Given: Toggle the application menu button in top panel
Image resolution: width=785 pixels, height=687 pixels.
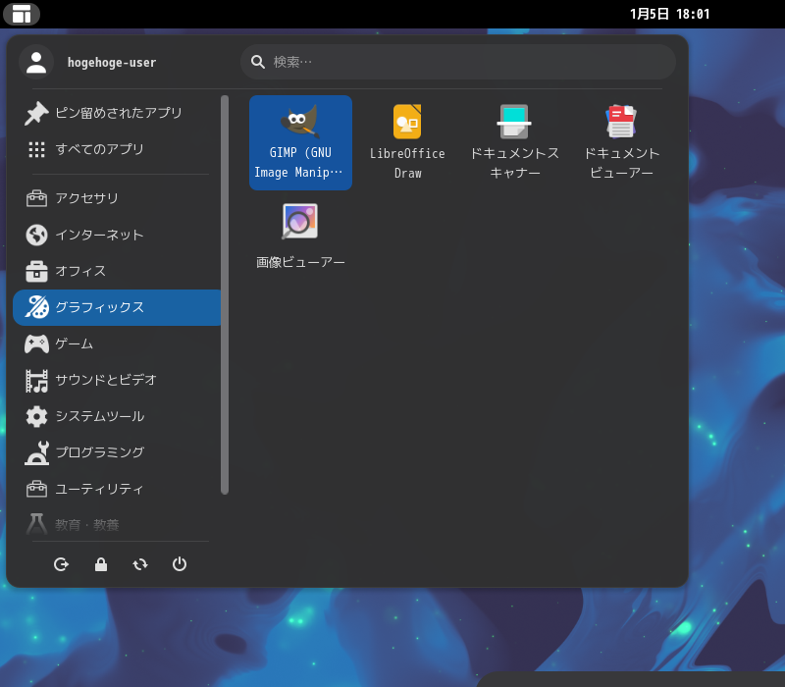Looking at the screenshot, I should pos(22,14).
